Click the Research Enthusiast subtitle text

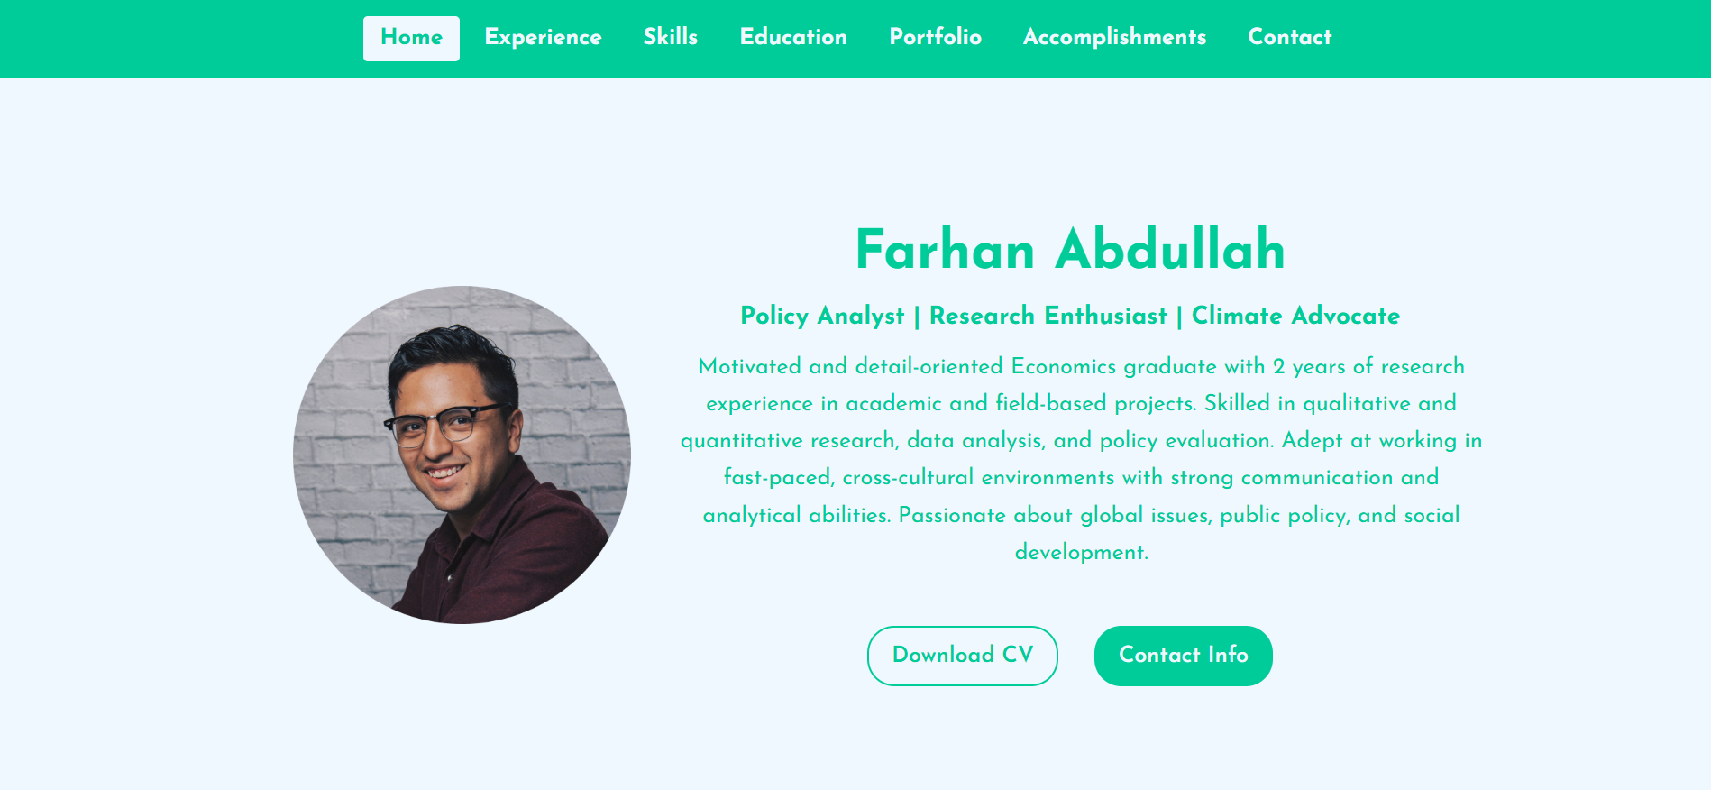tap(1048, 316)
